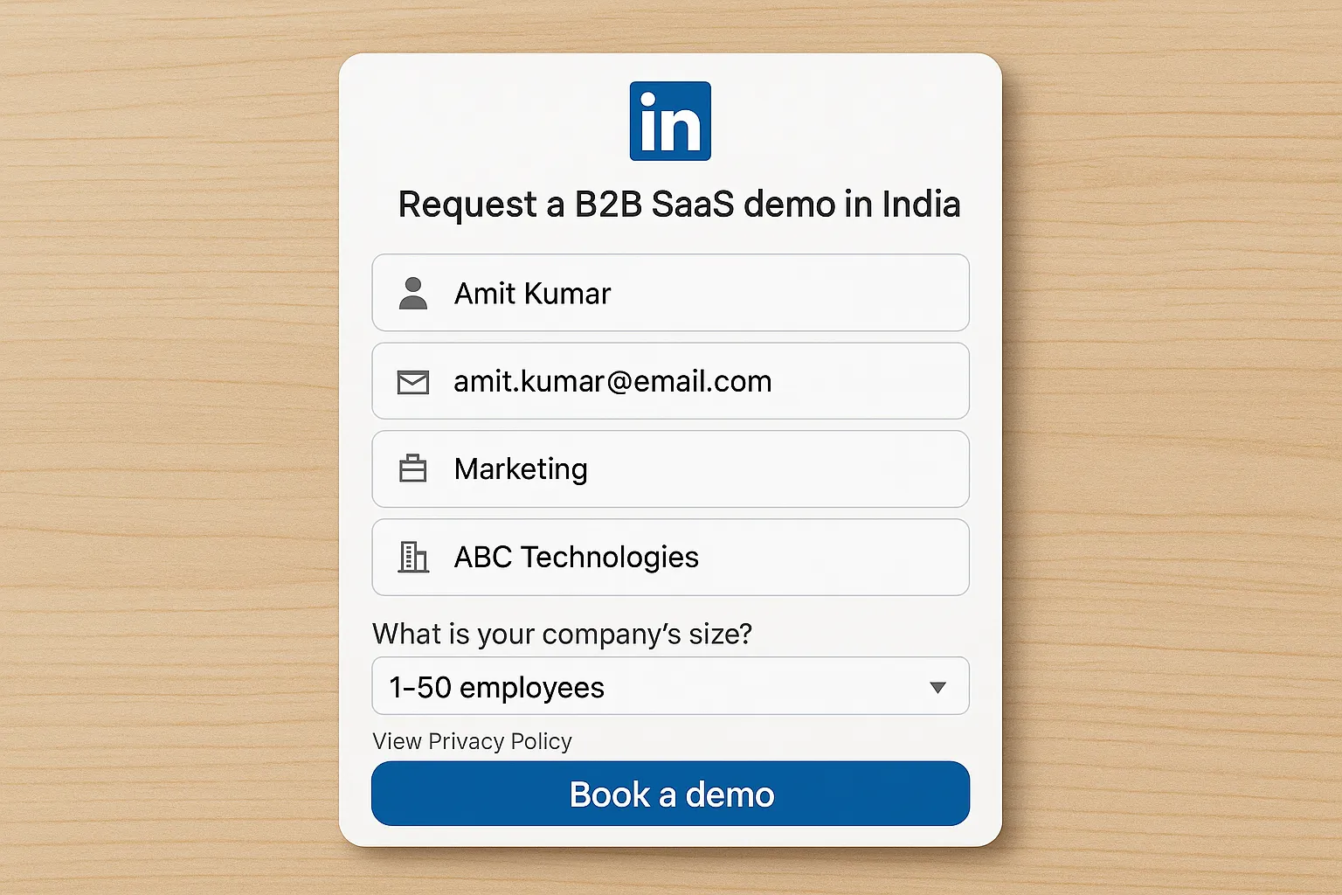Click the person icon in the name field
Screen dimensions: 1342x895
click(x=414, y=293)
